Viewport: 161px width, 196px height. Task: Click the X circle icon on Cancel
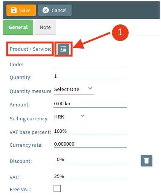46,10
